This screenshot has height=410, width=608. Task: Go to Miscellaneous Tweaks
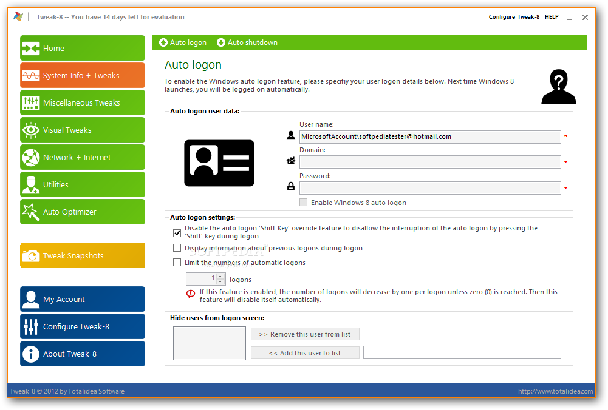tap(83, 103)
